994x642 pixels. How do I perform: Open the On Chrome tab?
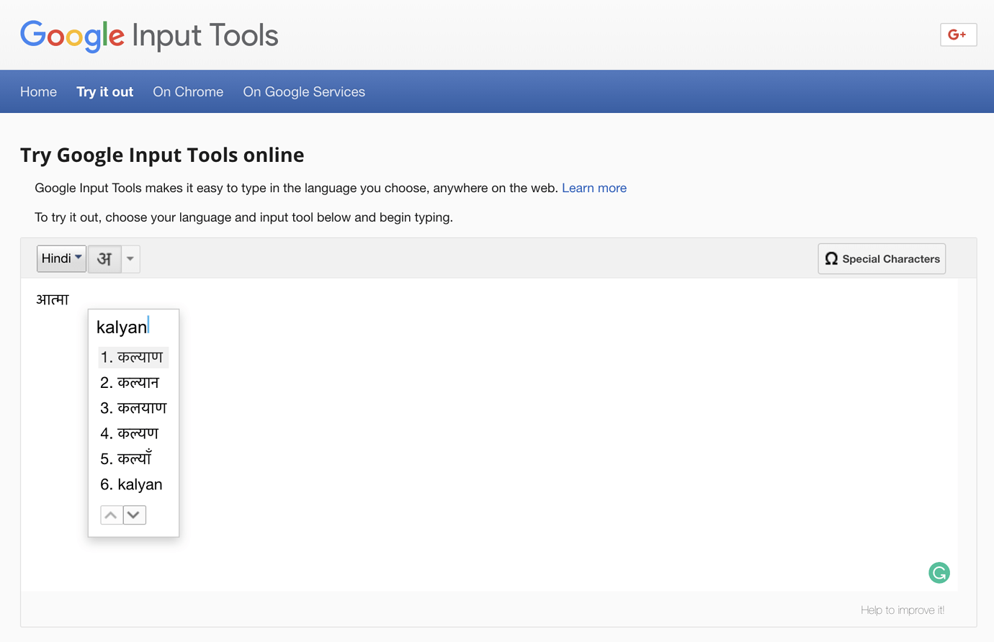pos(188,92)
